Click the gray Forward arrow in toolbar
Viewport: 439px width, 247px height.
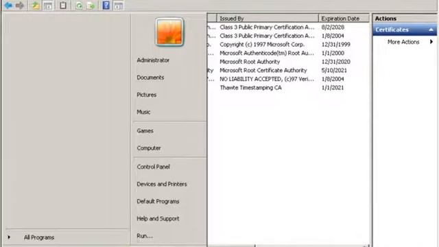coord(20,5)
